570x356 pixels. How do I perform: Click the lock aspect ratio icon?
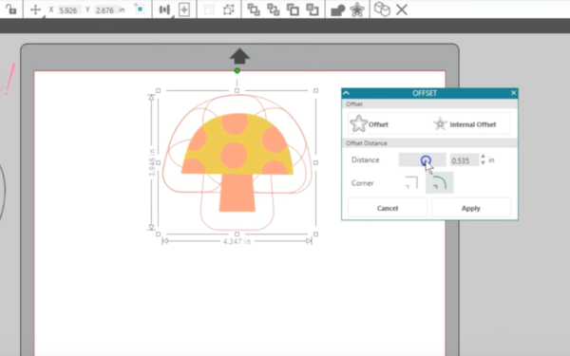click(10, 9)
